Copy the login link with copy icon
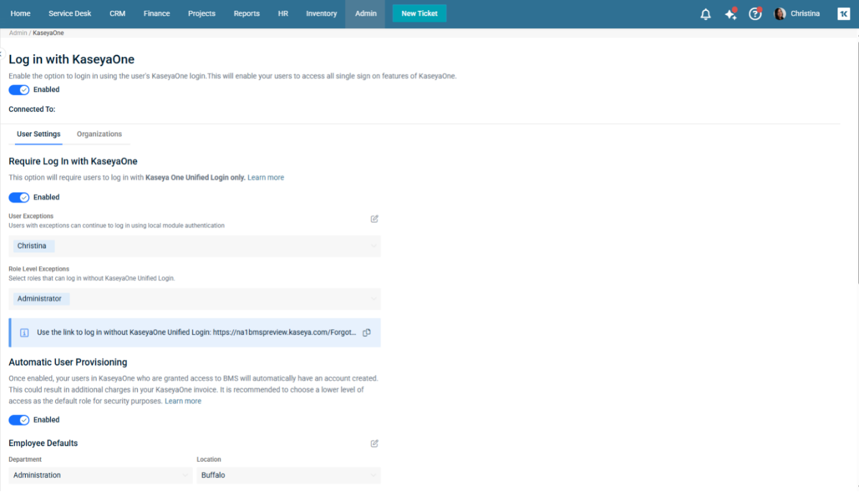859x493 pixels. coord(366,333)
